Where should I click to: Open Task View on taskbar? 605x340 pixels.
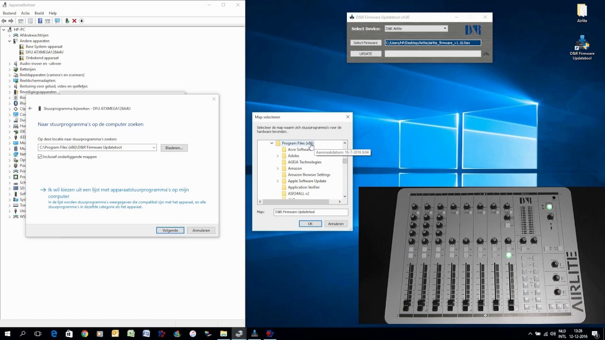click(x=38, y=334)
